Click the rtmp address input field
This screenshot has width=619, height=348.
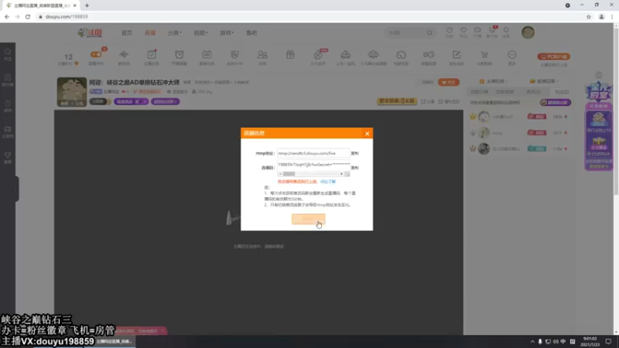(313, 153)
